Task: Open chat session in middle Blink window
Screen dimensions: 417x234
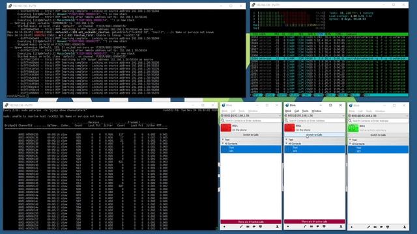Action: [x=317, y=227]
